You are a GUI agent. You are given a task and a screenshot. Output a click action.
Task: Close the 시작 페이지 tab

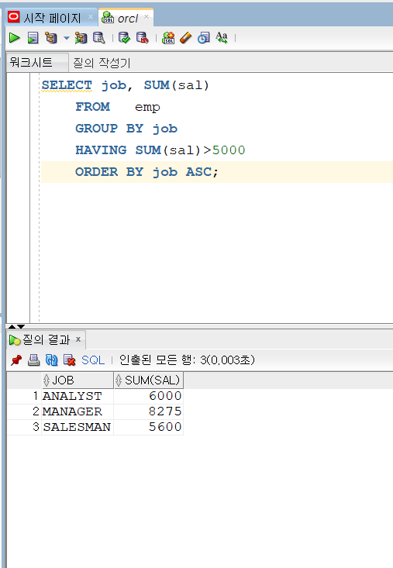point(91,17)
